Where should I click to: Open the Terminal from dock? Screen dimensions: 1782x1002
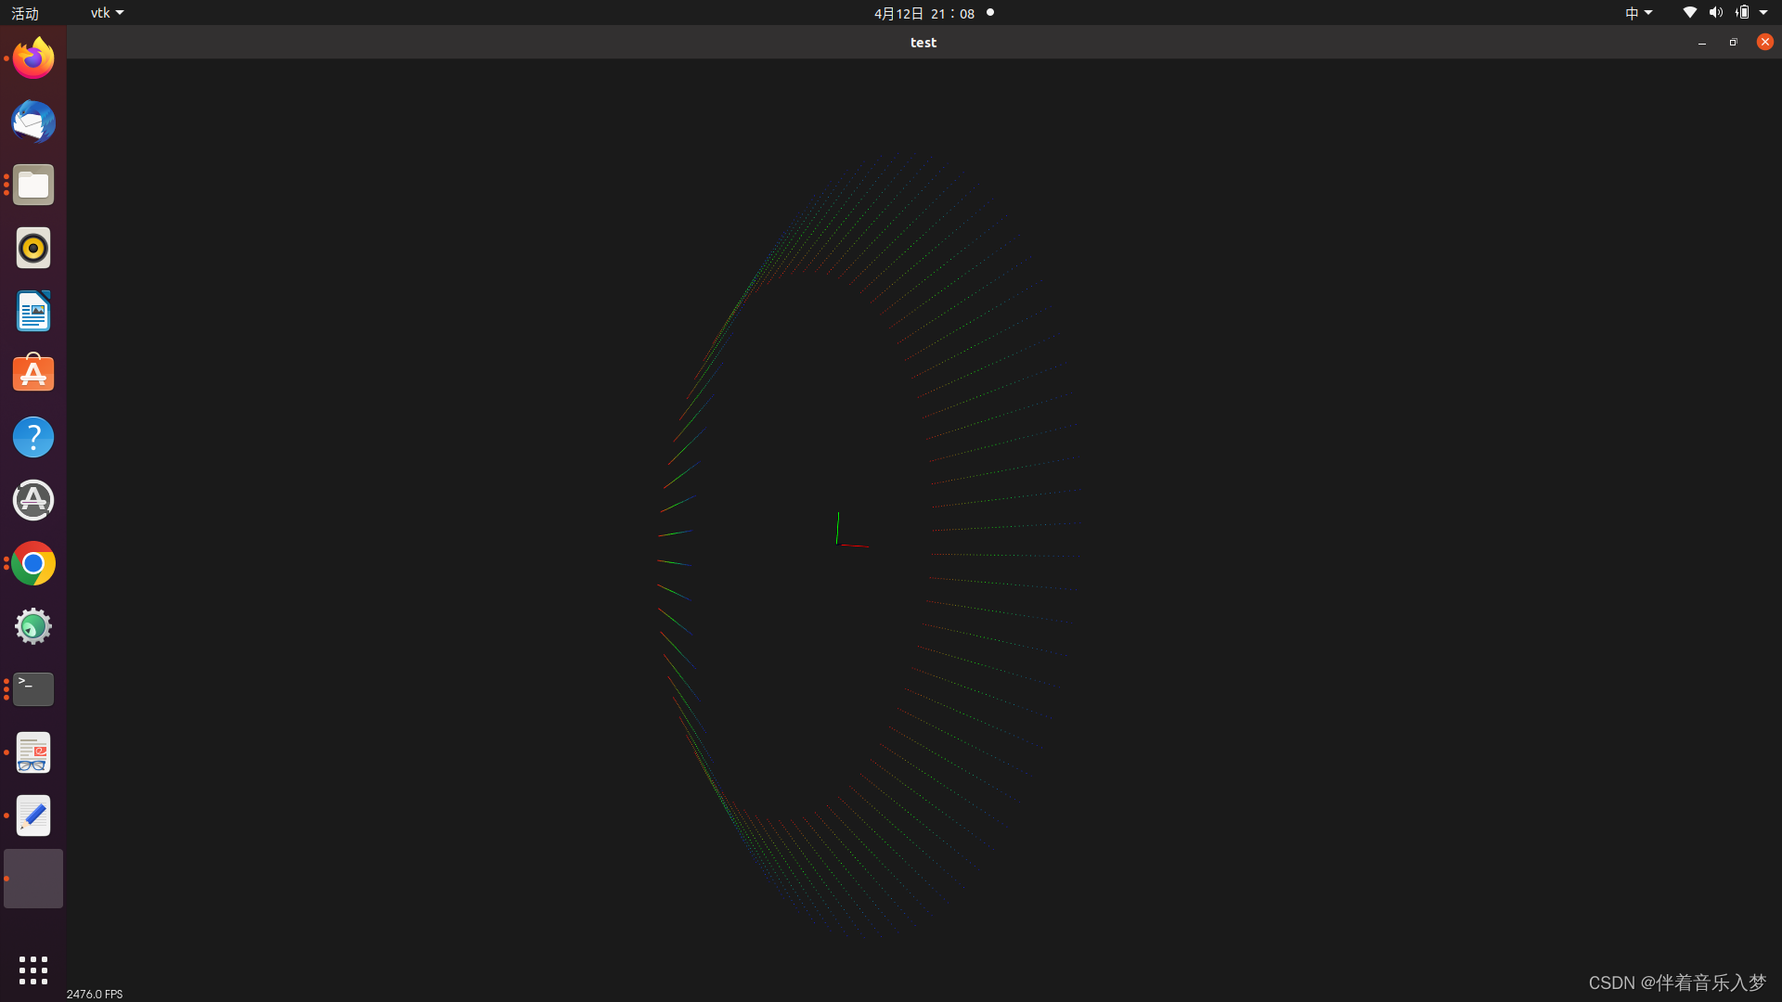(x=33, y=689)
